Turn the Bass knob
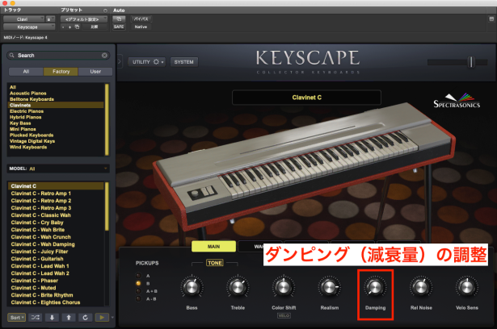This screenshot has width=497, height=329. click(192, 287)
